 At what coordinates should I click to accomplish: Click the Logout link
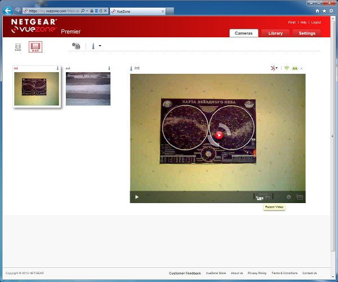[316, 23]
